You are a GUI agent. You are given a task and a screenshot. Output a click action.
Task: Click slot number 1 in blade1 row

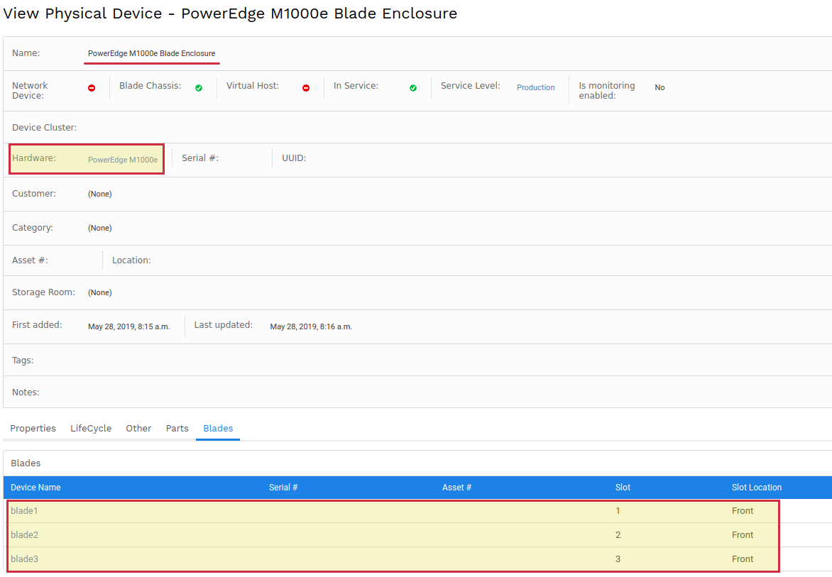pyautogui.click(x=618, y=511)
